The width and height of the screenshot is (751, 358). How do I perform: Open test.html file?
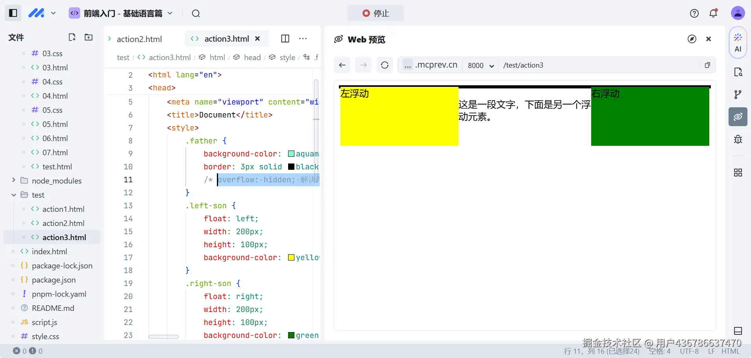[52, 167]
